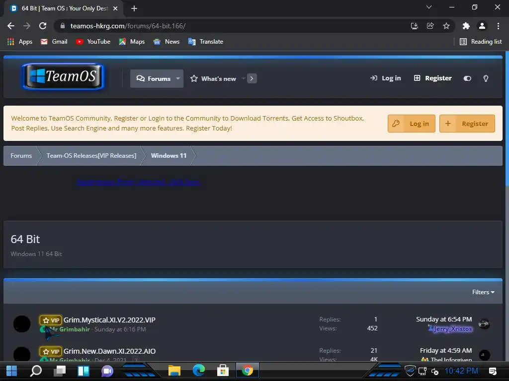Open Windows 11 breadcrumb
509x381 pixels.
tap(169, 155)
